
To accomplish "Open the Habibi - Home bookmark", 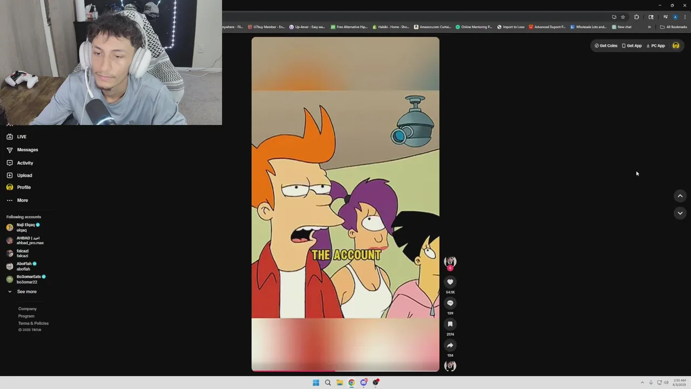I will tap(391, 27).
